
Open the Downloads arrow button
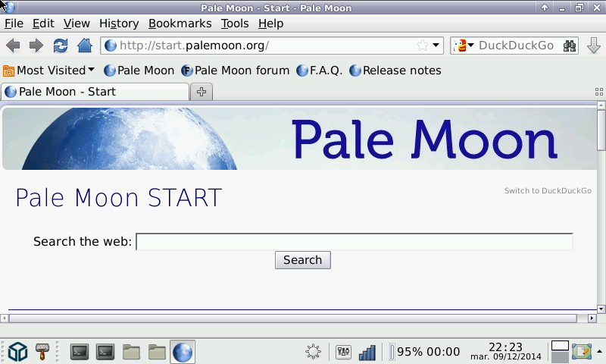coord(593,45)
